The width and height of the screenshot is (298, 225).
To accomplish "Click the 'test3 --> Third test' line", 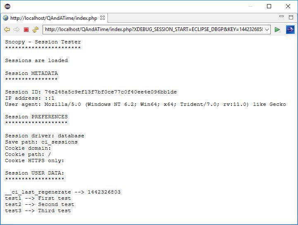I will point(38,211).
